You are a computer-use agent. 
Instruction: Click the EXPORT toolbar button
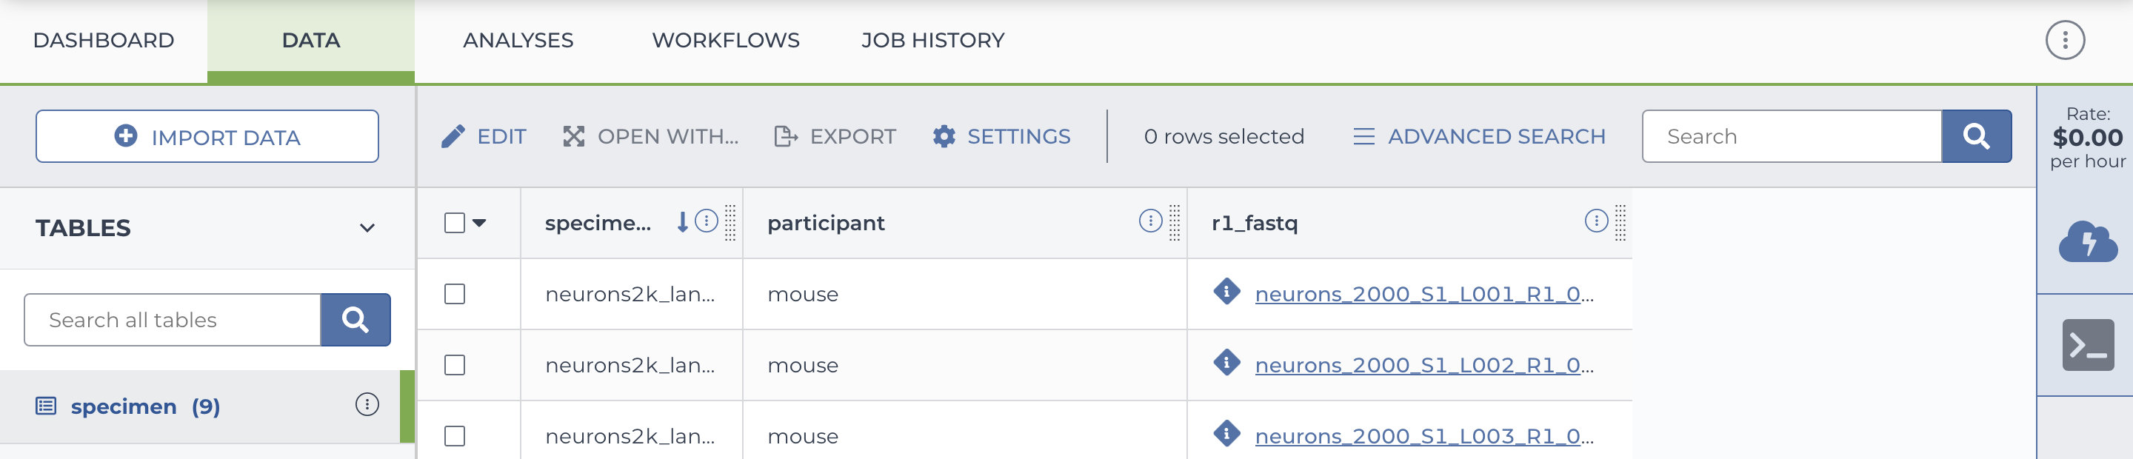point(835,136)
